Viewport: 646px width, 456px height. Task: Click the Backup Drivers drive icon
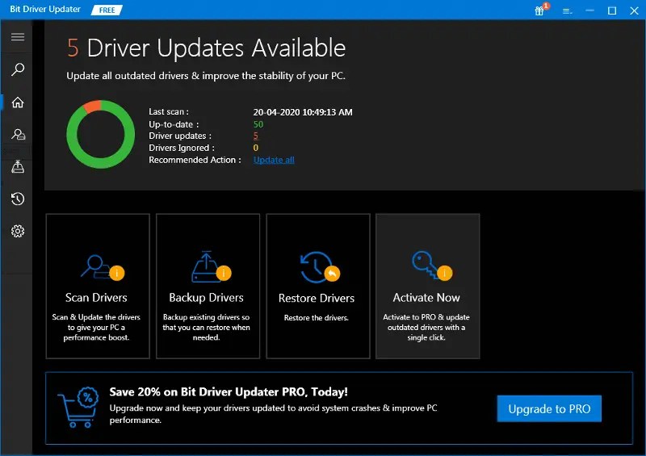tap(211, 267)
